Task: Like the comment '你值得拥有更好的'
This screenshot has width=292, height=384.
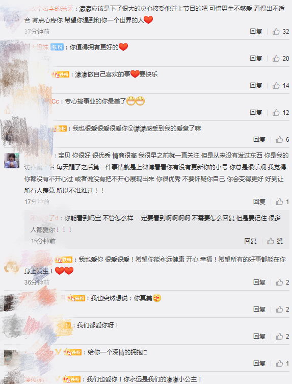Action: 280,58
